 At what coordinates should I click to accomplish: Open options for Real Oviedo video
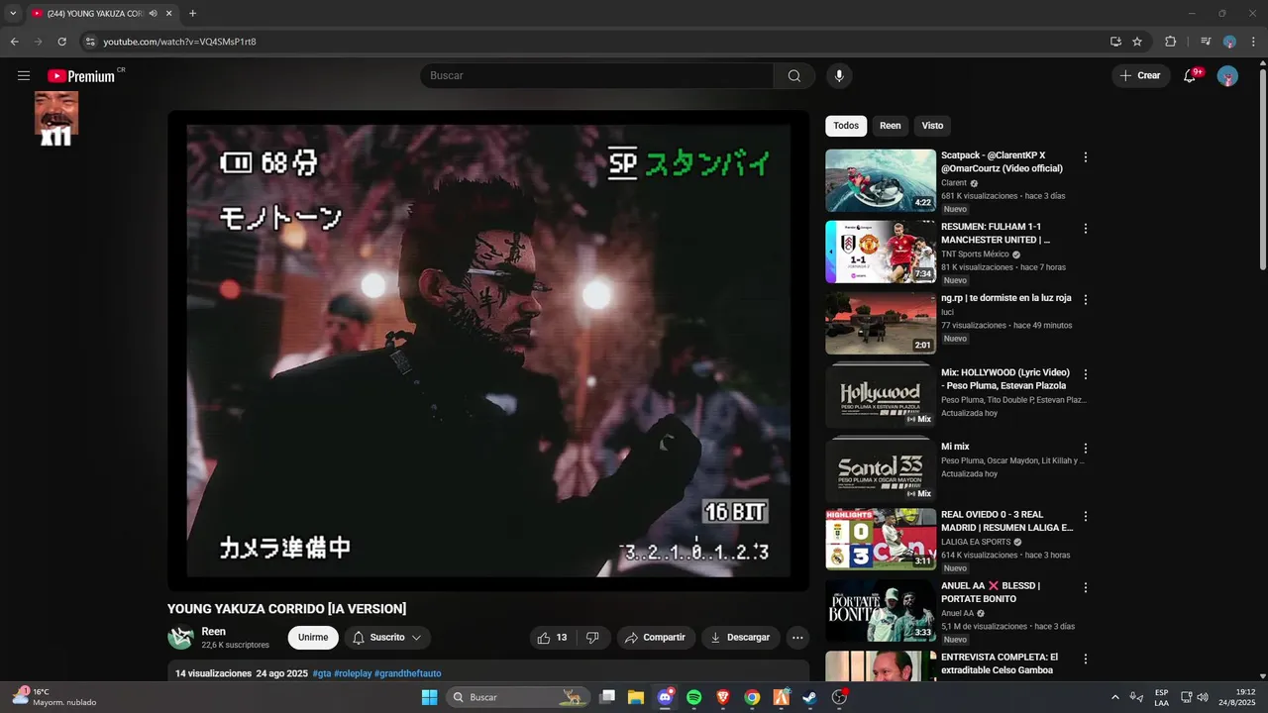(1086, 516)
